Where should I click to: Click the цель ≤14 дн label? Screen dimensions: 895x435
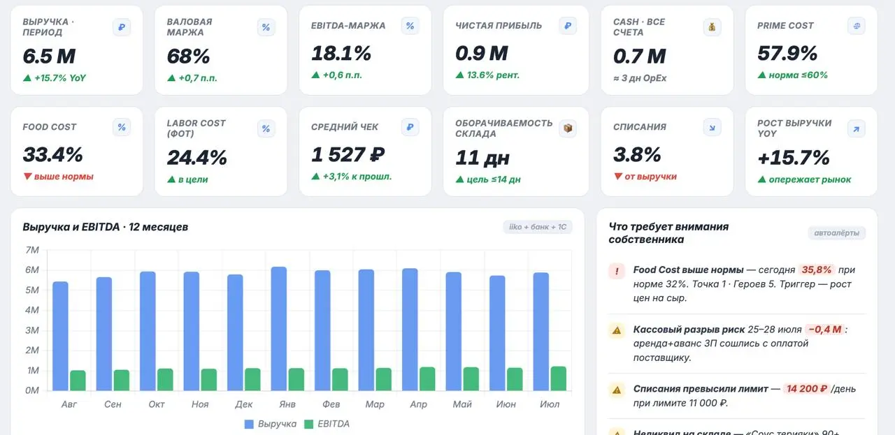pyautogui.click(x=488, y=179)
